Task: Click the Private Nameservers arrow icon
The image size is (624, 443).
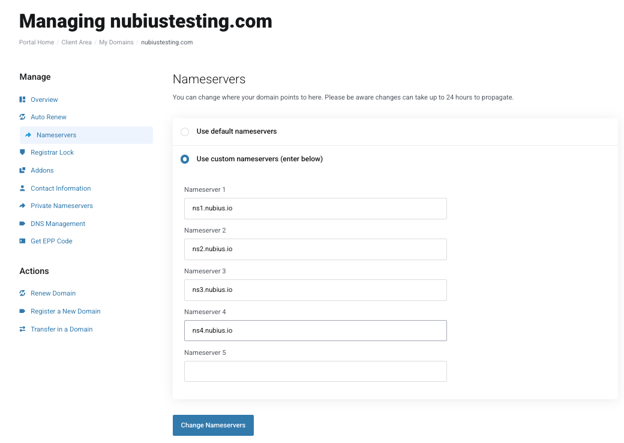Action: 22,206
